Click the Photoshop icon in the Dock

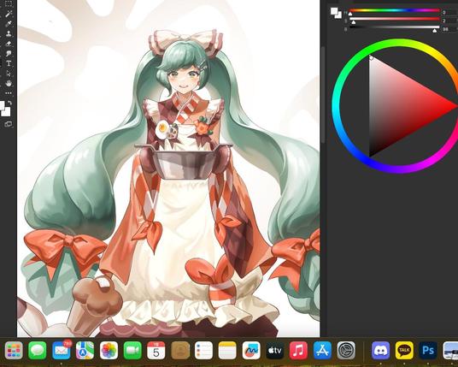pos(428,351)
